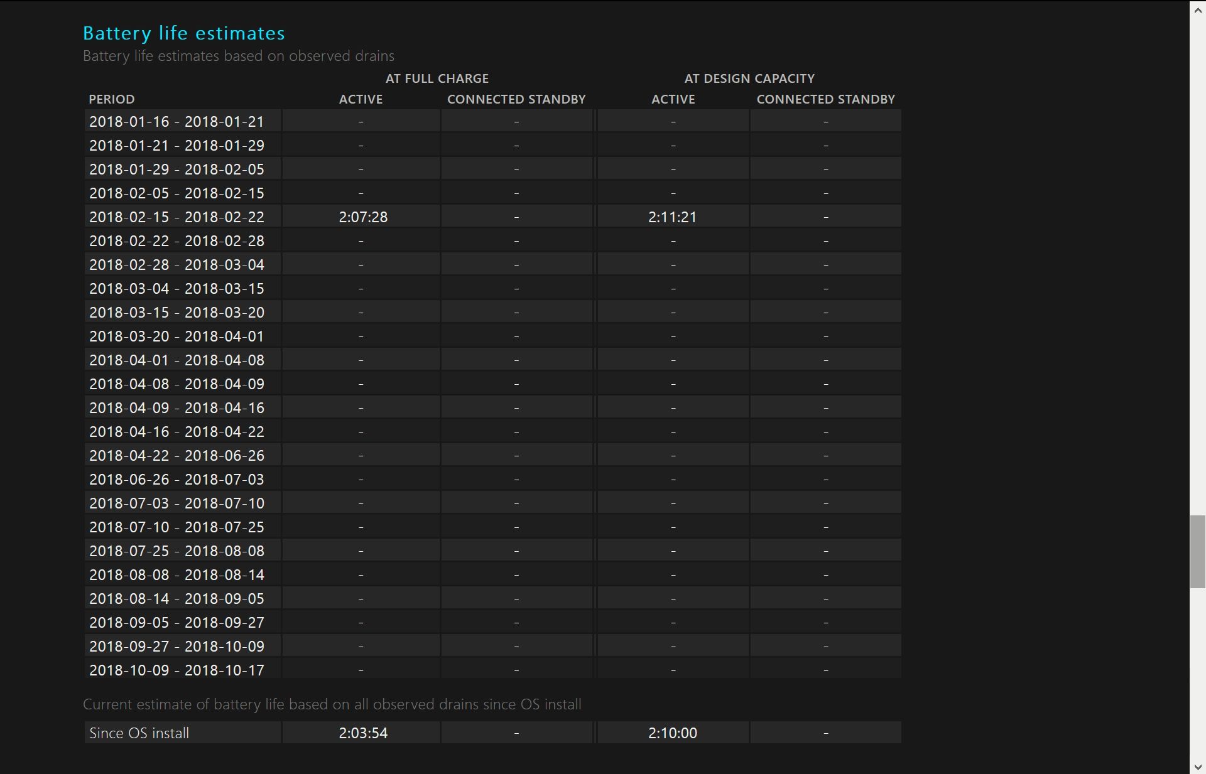Screen dimensions: 1206x774
Task: Click period 2018-04-08 - 2018-04-09
Action: pos(177,384)
